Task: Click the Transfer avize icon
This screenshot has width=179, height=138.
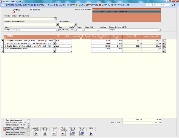Action: (82, 134)
